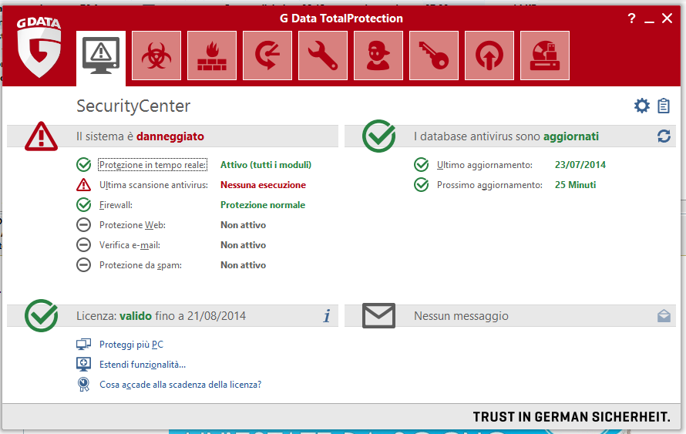686x434 pixels.
Task: Click 'Nessuna esecuzione' status text
Action: pos(263,185)
